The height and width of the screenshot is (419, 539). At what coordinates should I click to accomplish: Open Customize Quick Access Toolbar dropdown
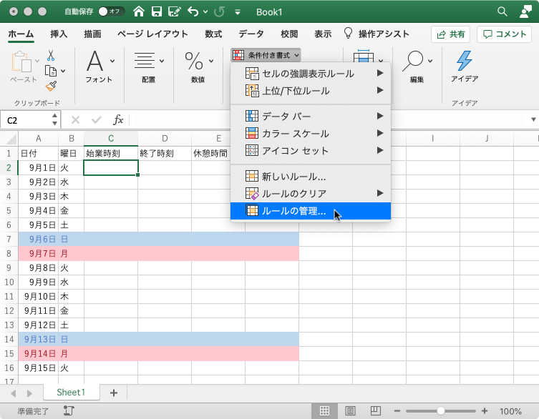point(237,12)
